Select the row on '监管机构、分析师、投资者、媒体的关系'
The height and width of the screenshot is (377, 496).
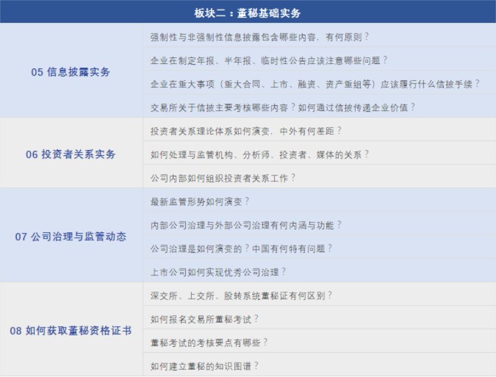click(260, 154)
